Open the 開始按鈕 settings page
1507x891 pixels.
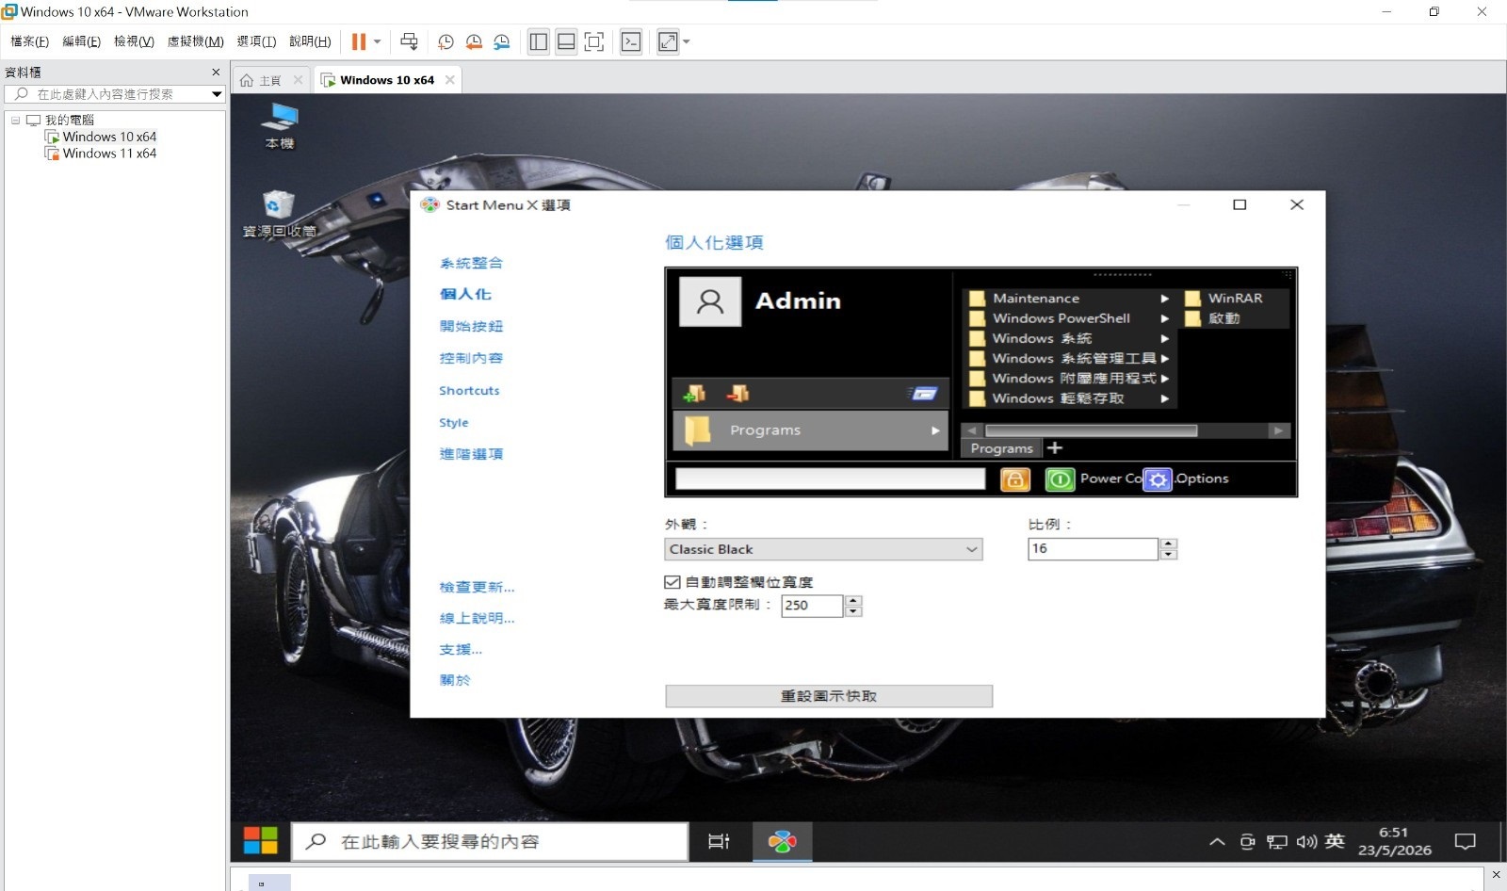[471, 326]
